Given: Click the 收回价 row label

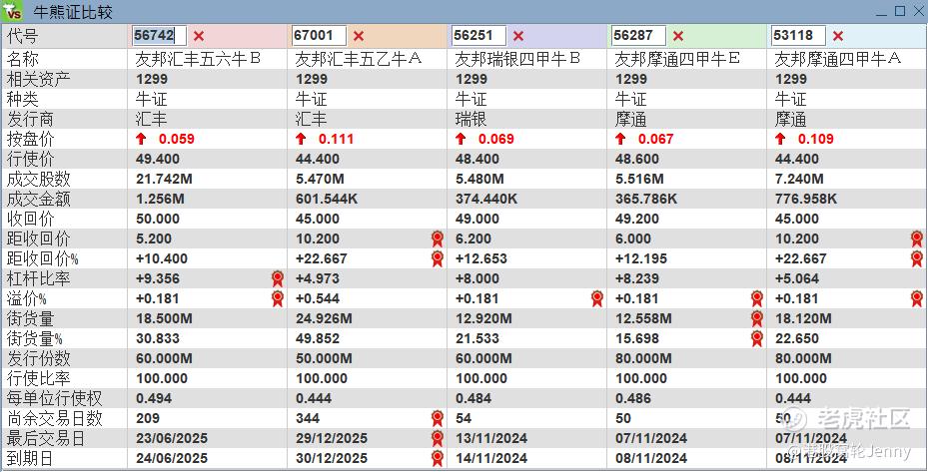Looking at the screenshot, I should (30, 219).
